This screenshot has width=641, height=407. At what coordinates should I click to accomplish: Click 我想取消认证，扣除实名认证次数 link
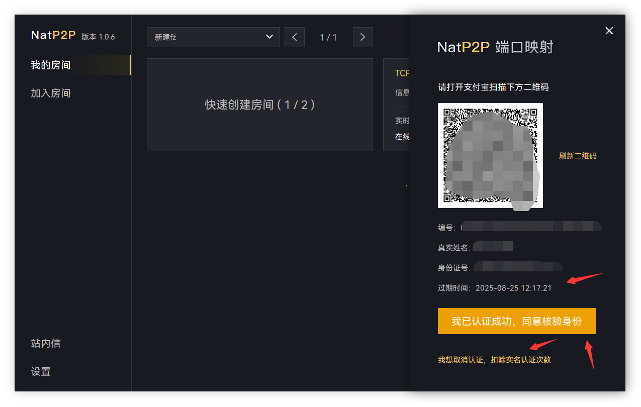point(494,360)
